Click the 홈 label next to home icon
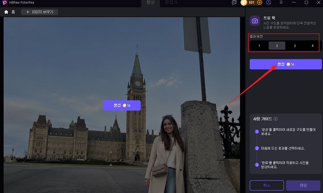The height and width of the screenshot is (193, 323). (13, 12)
